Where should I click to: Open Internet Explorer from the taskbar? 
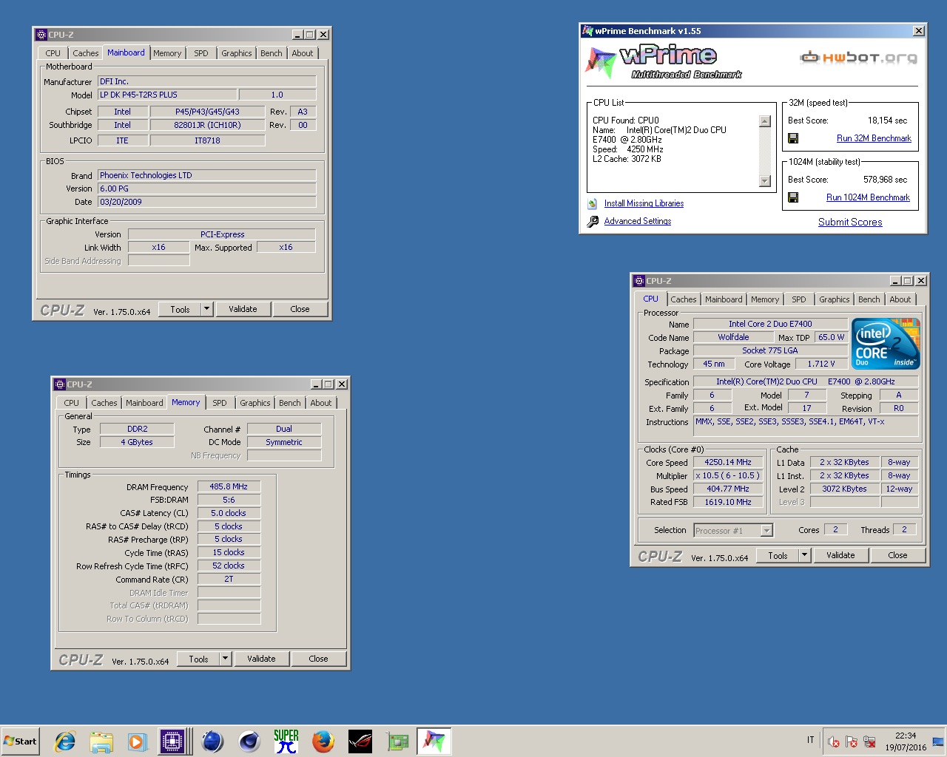coord(65,741)
